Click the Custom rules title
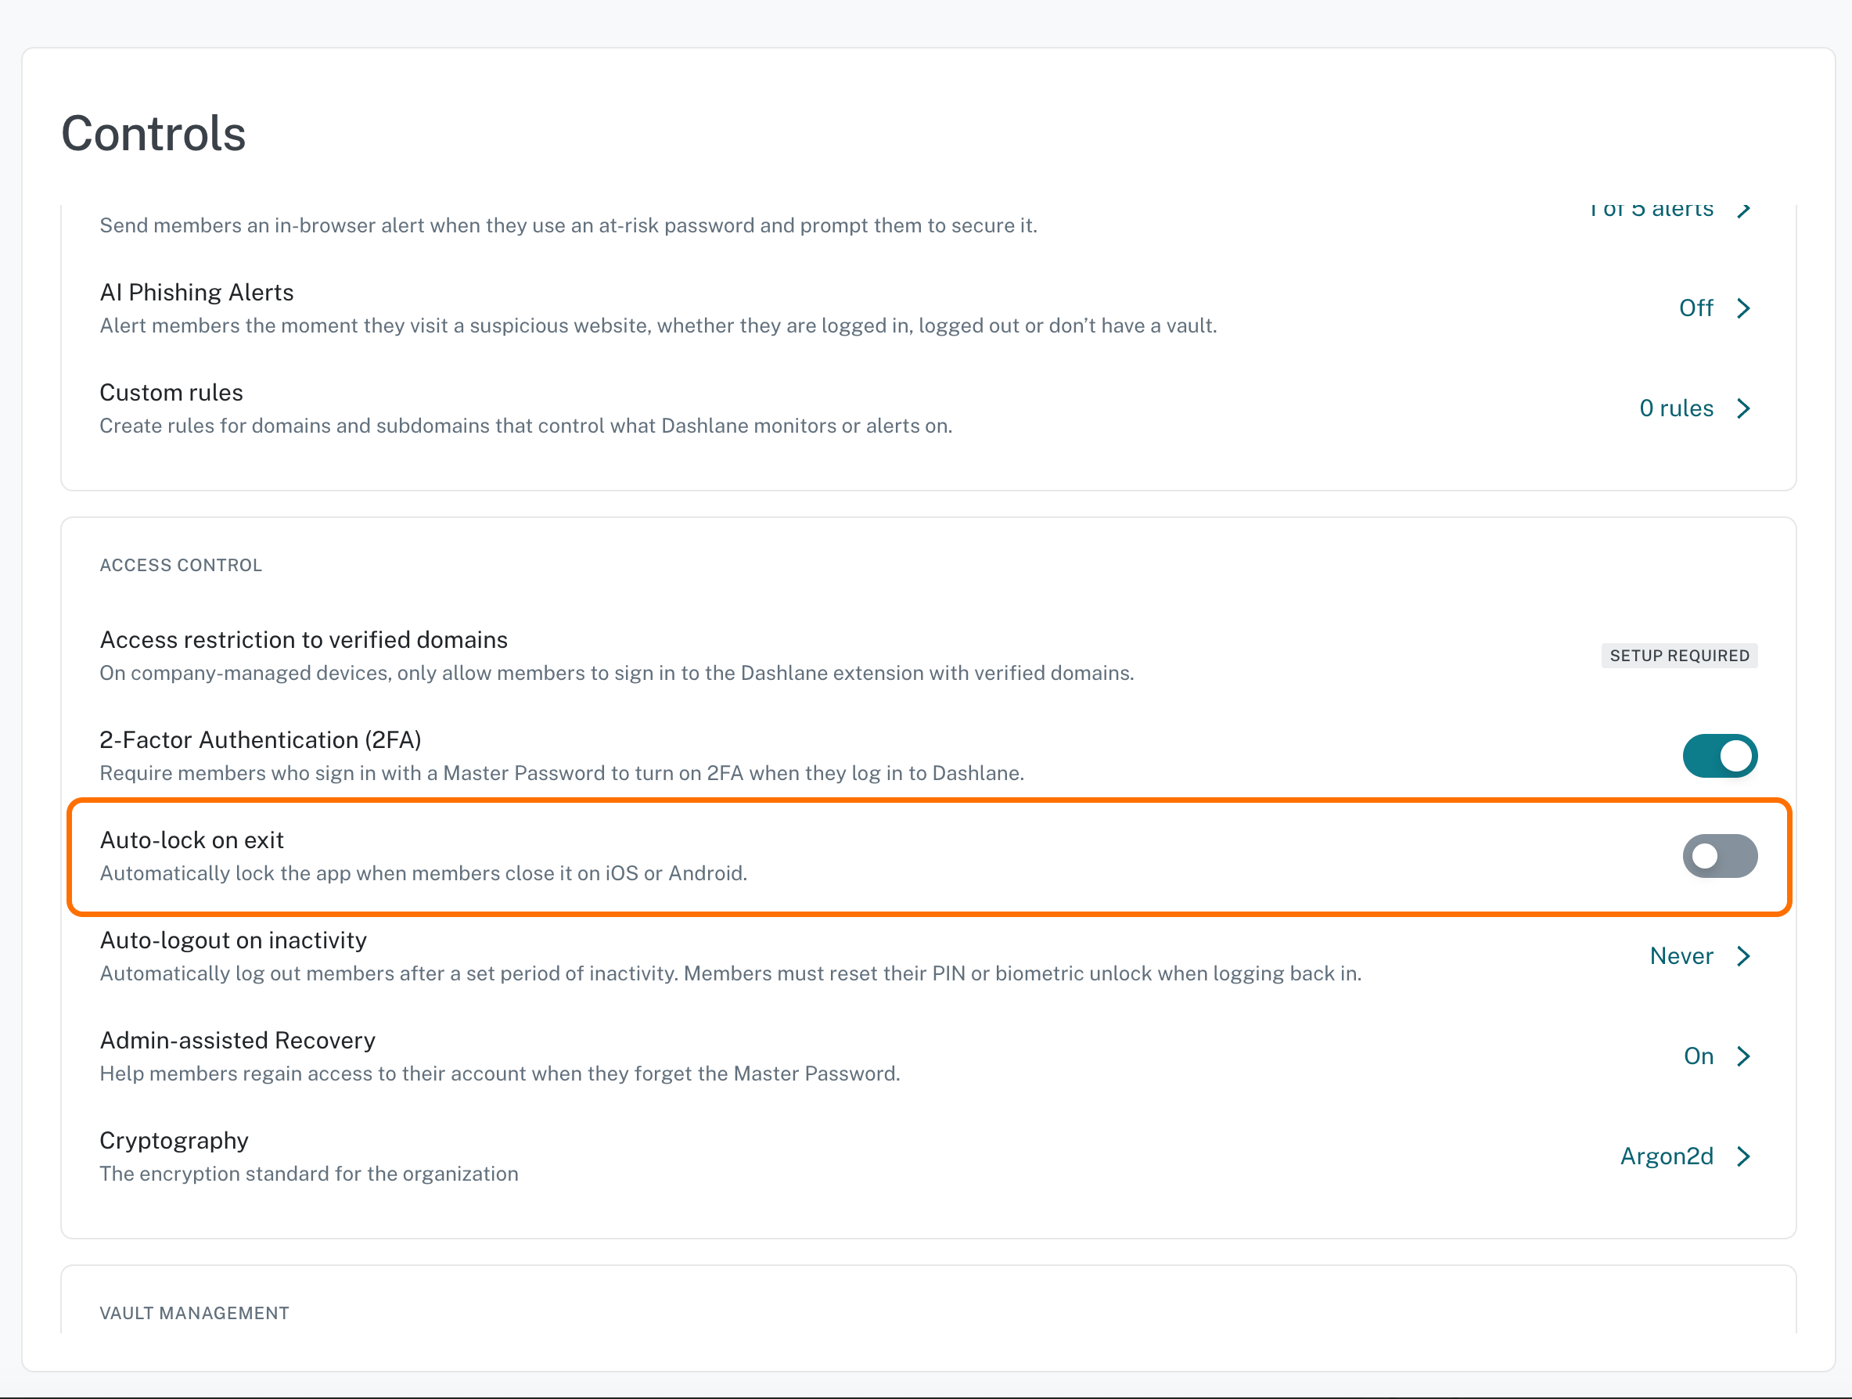Screen dimensions: 1852x1399 coord(171,393)
